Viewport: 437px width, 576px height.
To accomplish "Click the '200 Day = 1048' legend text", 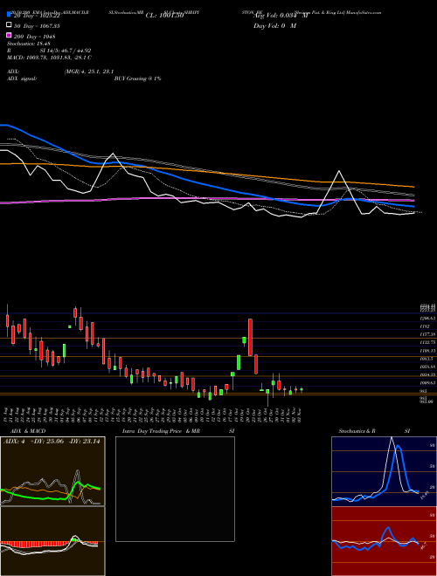I will pos(35,37).
